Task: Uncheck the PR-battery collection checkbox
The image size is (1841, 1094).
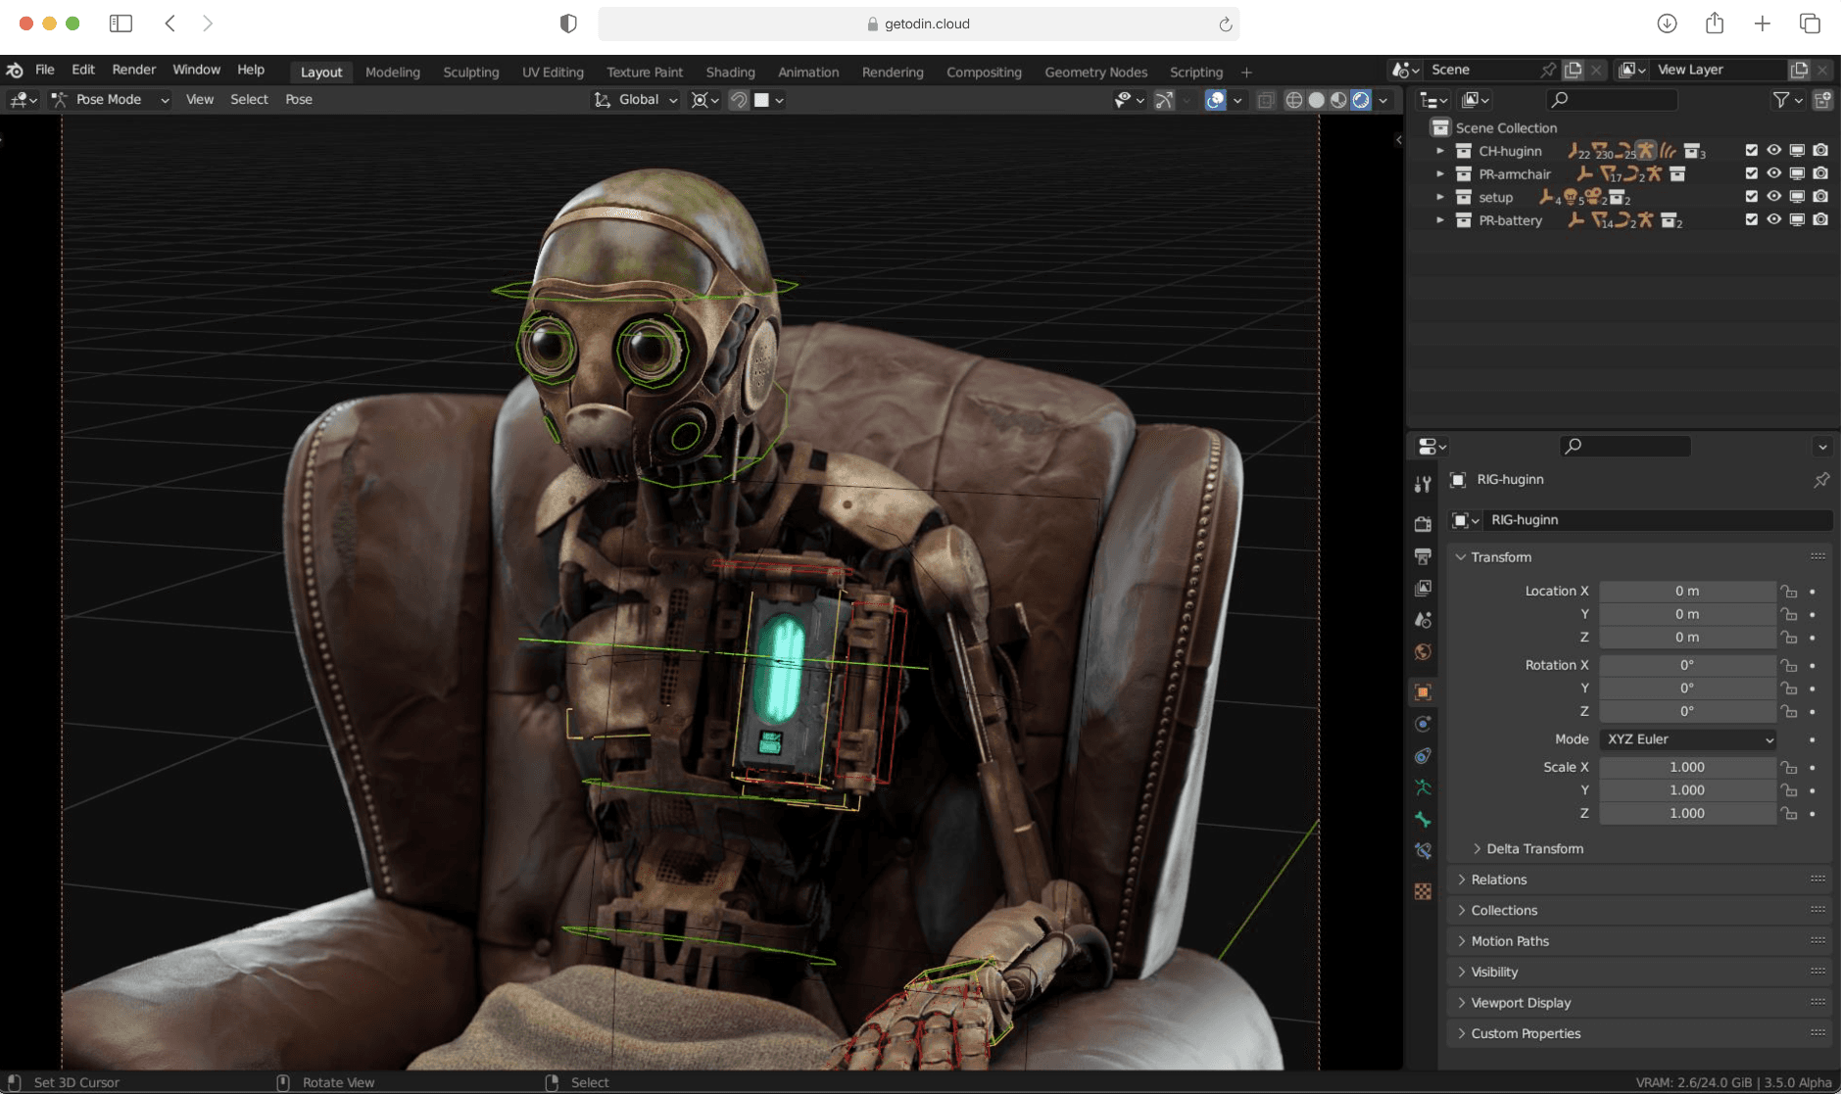Action: coord(1751,220)
